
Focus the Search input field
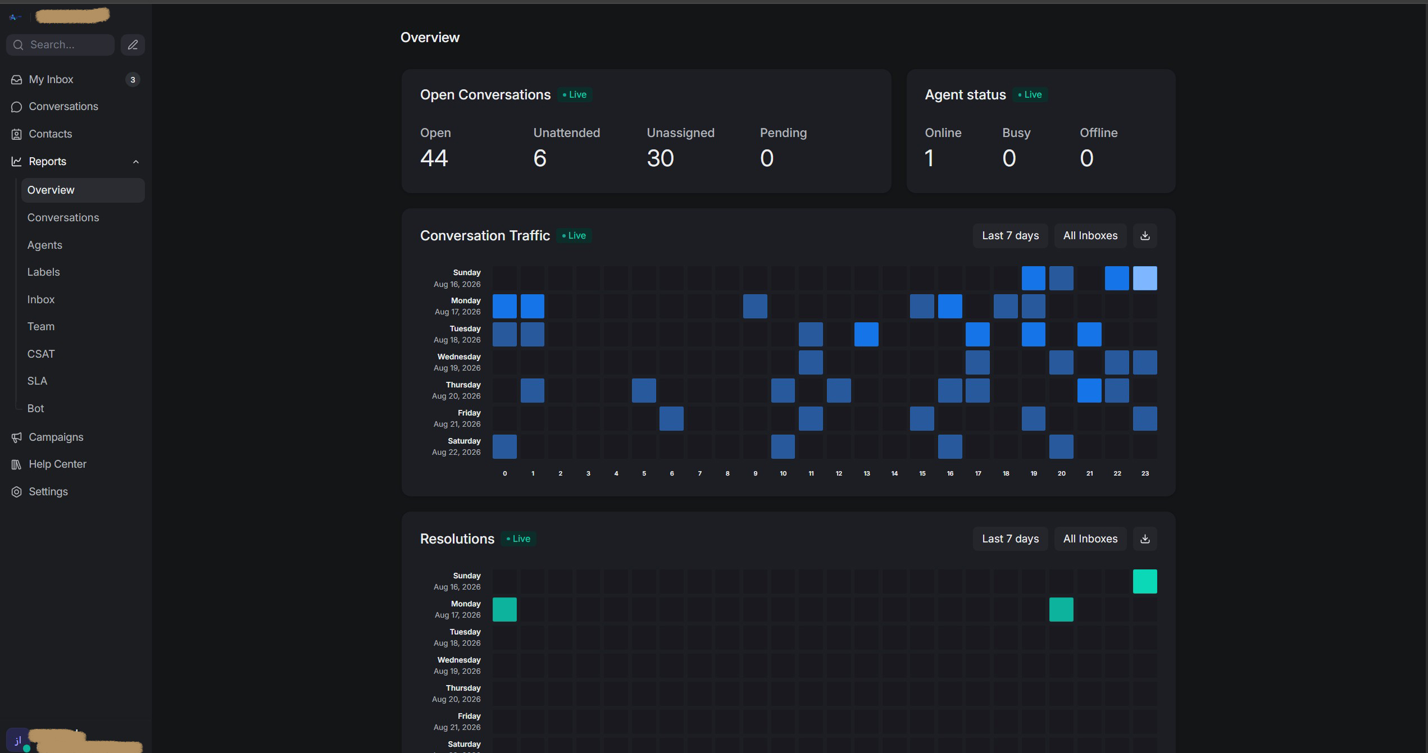click(x=60, y=45)
